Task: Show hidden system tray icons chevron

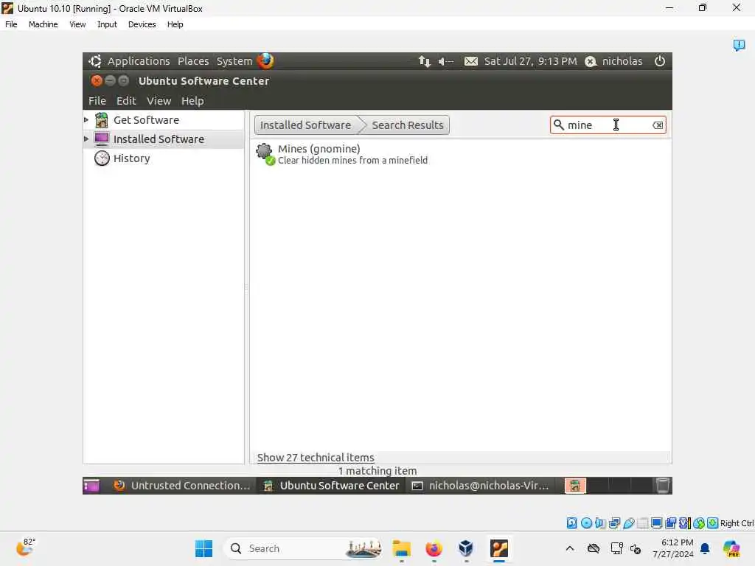Action: (570, 548)
